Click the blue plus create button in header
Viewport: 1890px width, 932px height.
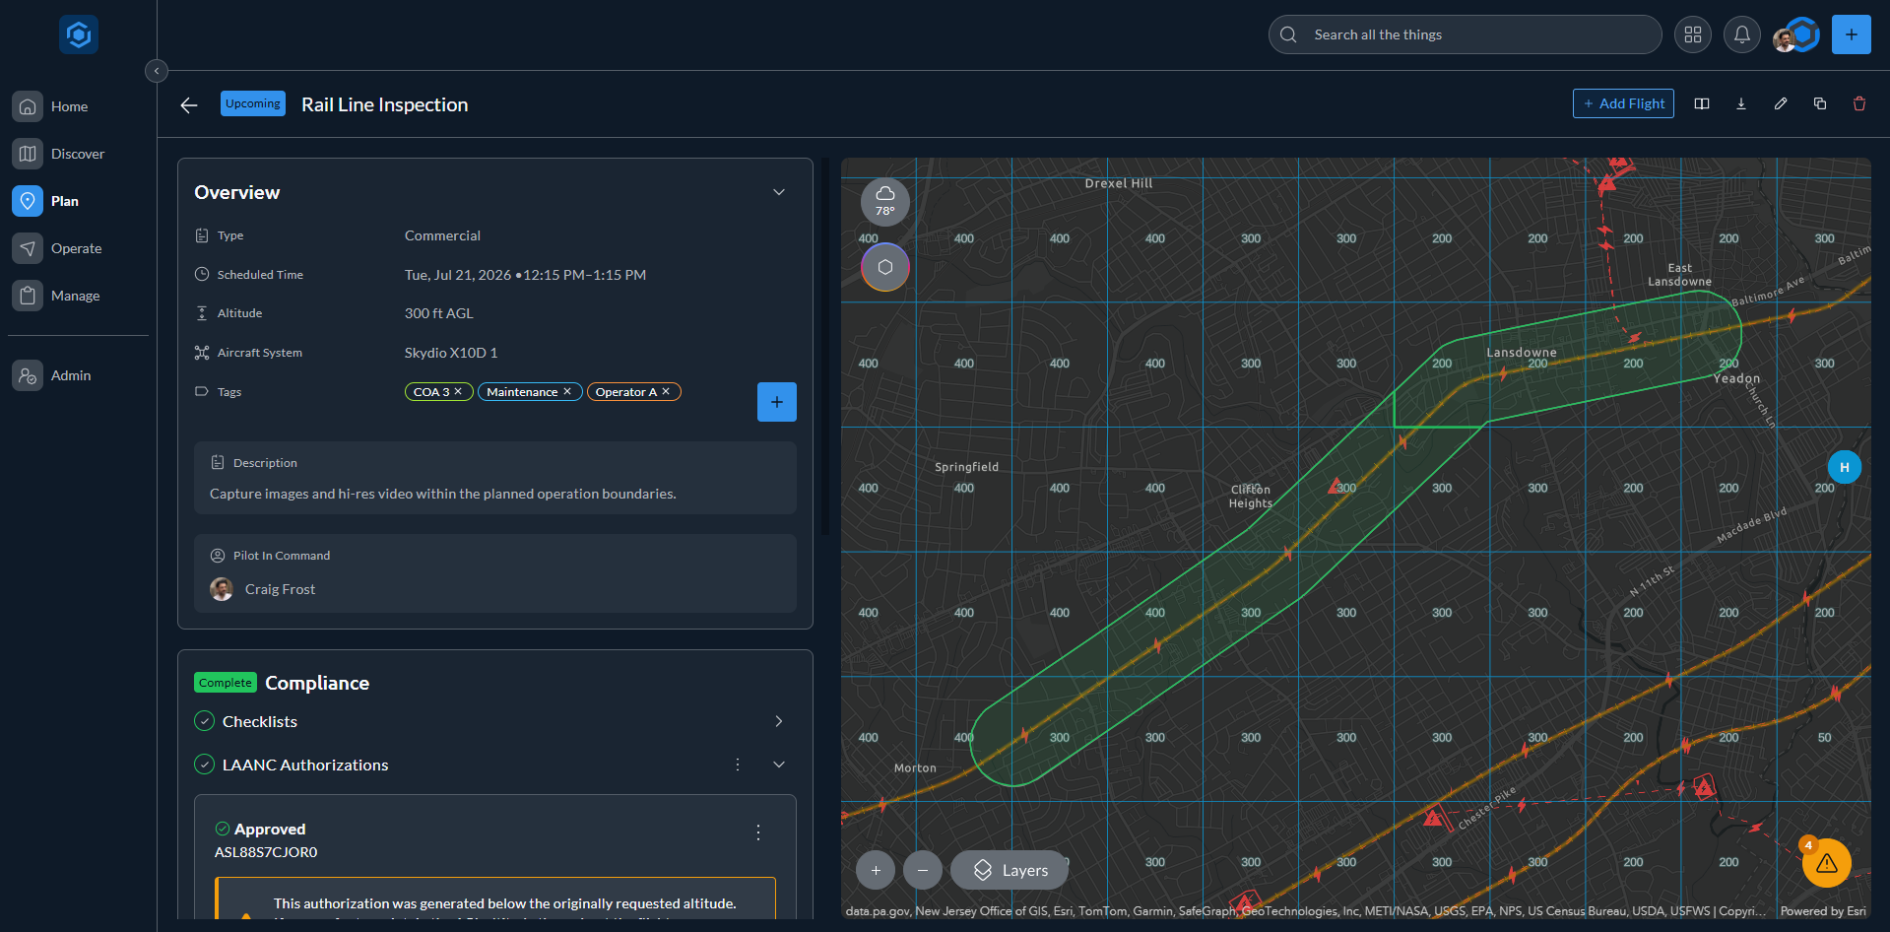click(x=1852, y=34)
